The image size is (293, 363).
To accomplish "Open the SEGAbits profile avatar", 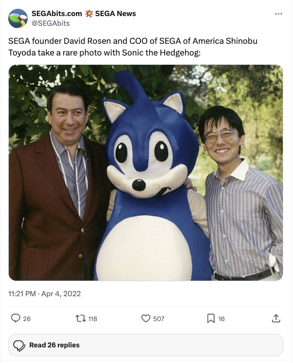I will click(18, 18).
